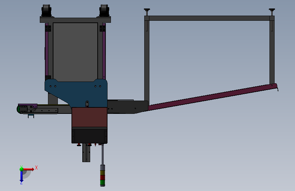Select the top horizontal beam of the open frame
This screenshot has height=191, width=295.
(x=209, y=18)
